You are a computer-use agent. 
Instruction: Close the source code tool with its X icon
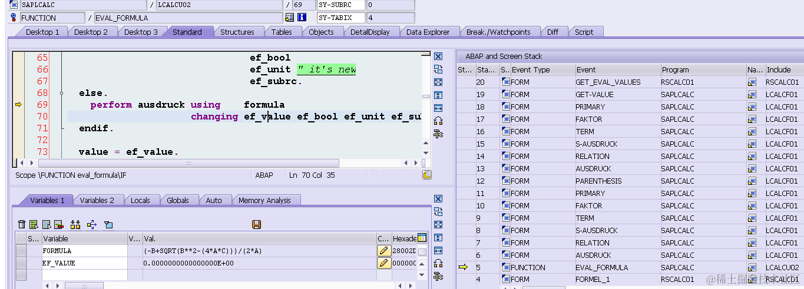click(x=438, y=57)
